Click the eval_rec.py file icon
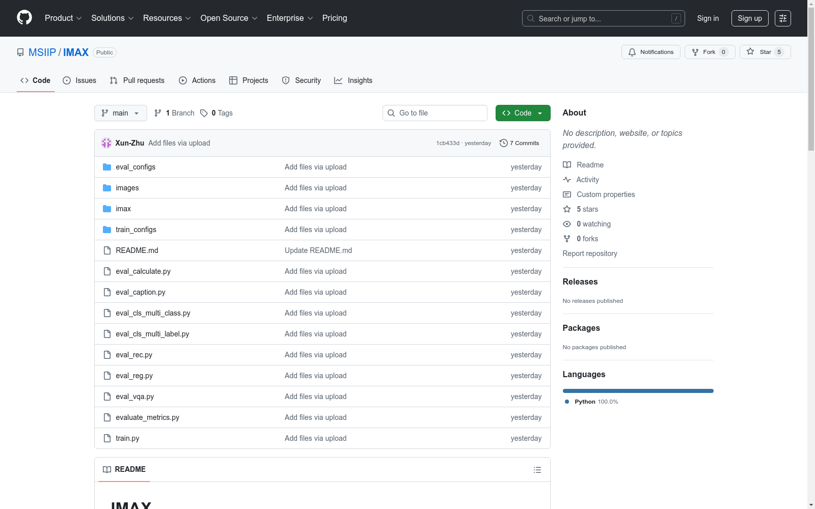This screenshot has height=509, width=815. coord(107,355)
